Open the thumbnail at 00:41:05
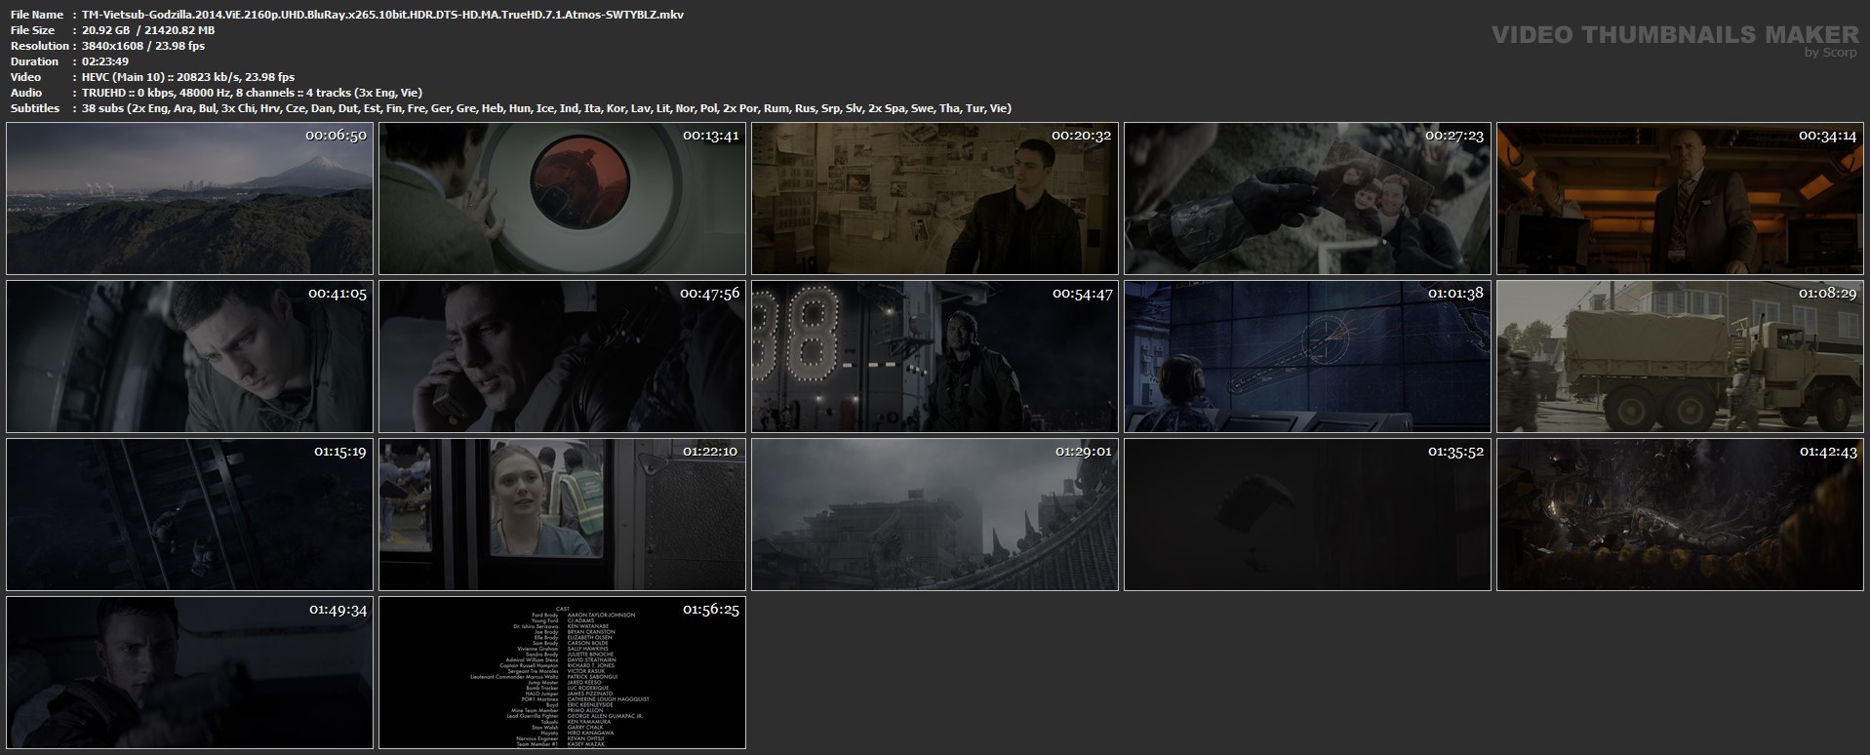Viewport: 1870px width, 755px height. point(190,357)
